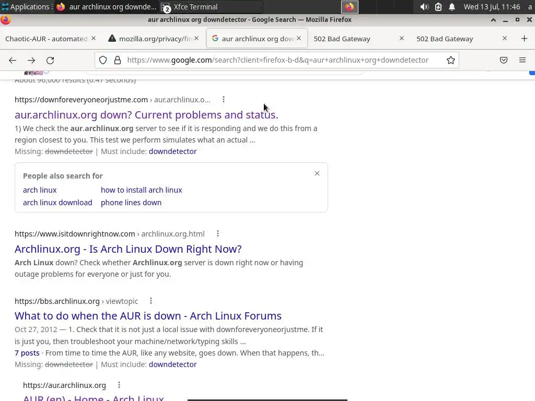Image resolution: width=535 pixels, height=401 pixels.
Task: Close the Chaotic-AUR tab
Action: pyautogui.click(x=94, y=39)
